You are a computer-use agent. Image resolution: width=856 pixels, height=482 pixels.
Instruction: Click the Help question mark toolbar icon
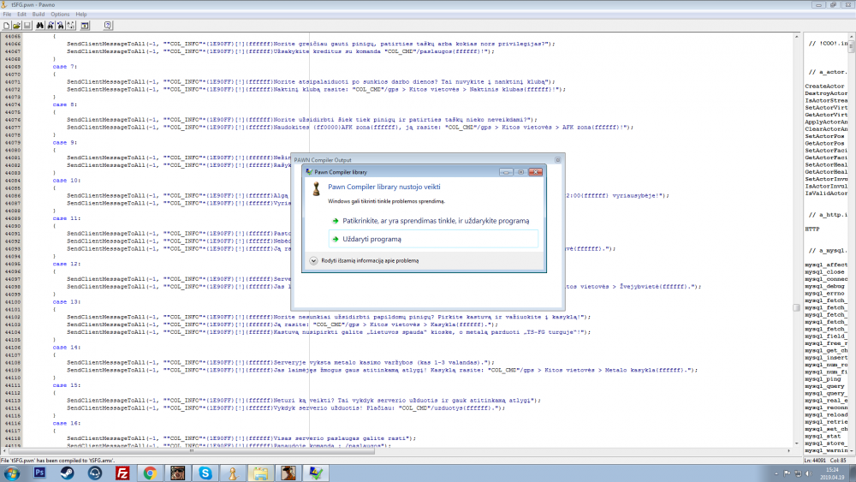click(108, 26)
